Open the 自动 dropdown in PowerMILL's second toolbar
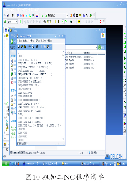This screenshot has width=130, height=183. click(x=16, y=21)
